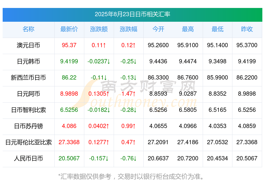Click change amount 0.1305↑
265x185 pixels.
pos(99,94)
